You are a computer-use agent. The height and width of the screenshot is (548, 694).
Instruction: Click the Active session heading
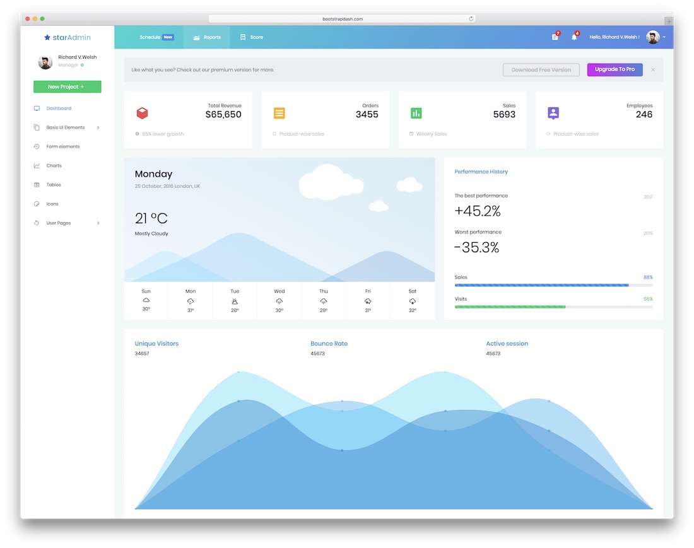coord(507,344)
